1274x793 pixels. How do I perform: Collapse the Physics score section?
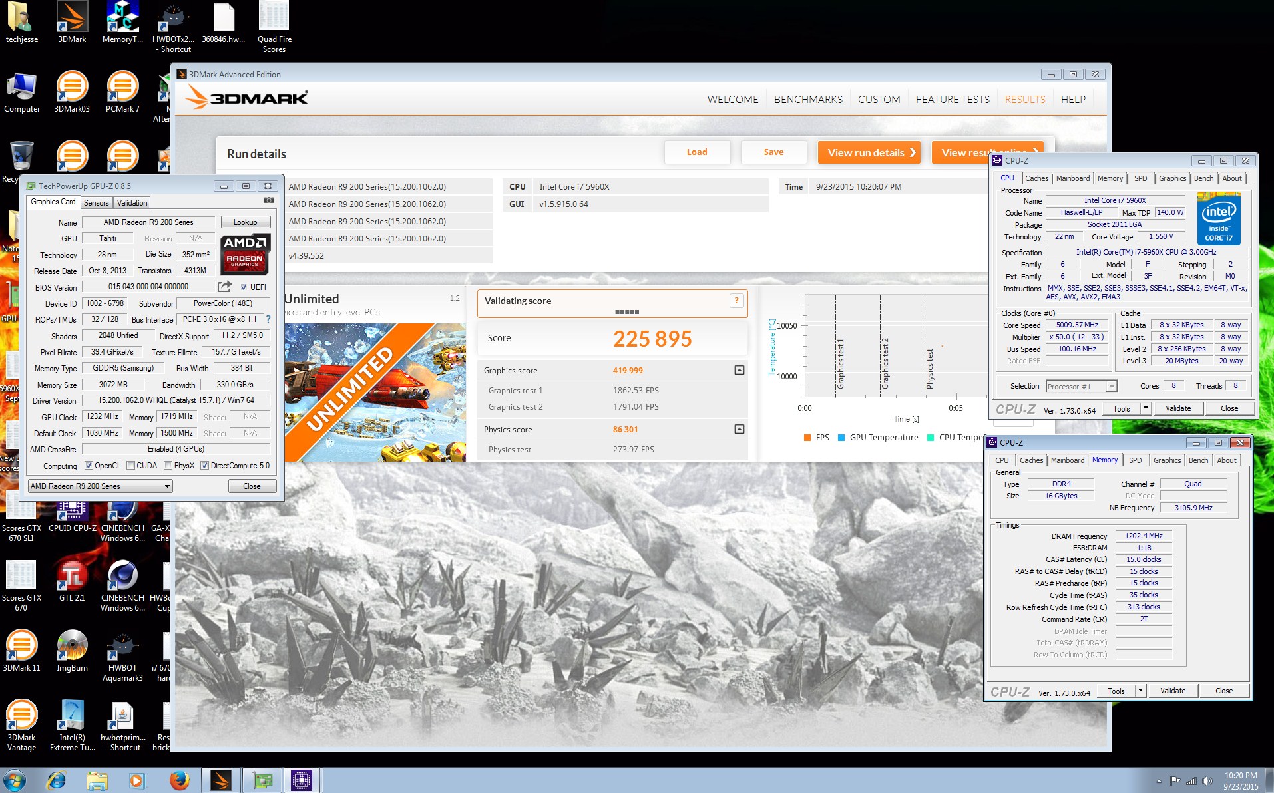point(739,429)
